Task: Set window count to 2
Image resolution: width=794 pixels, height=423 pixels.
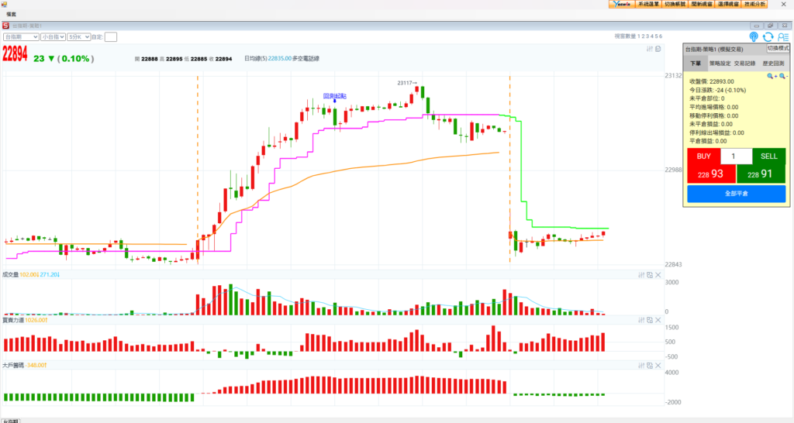Action: [643, 36]
